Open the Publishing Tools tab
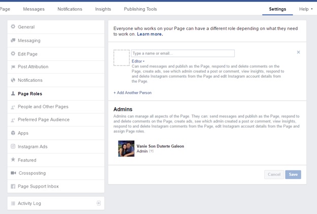317x214 pixels. point(140,9)
